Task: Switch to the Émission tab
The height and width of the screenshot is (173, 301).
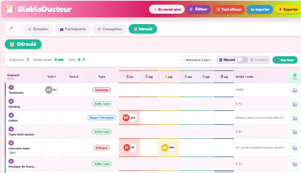Action: (x=38, y=29)
